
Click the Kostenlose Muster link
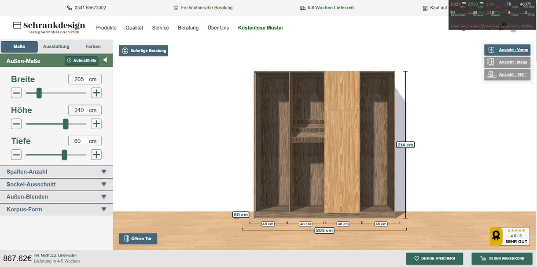tap(261, 28)
